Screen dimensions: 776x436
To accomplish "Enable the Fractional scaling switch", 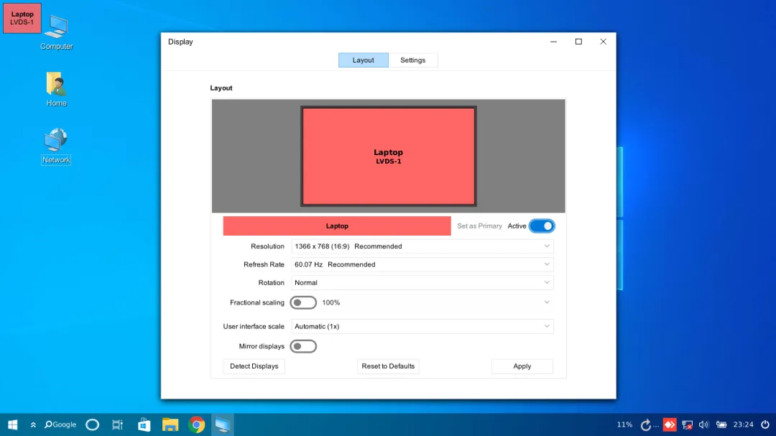I will pyautogui.click(x=303, y=302).
